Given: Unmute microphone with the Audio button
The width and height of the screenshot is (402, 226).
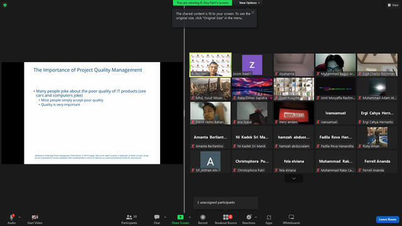Looking at the screenshot, I should 11,219.
